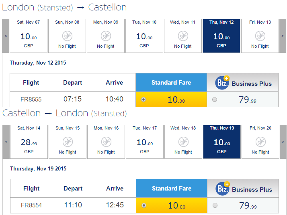The image size is (287, 215).
Task: Select Business Plus 79.99 radio for FR8555
Action: 215,99
